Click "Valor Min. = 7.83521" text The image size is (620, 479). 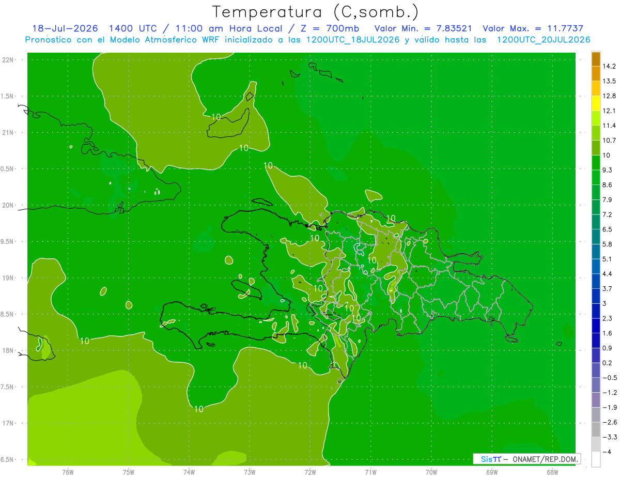pyautogui.click(x=423, y=28)
